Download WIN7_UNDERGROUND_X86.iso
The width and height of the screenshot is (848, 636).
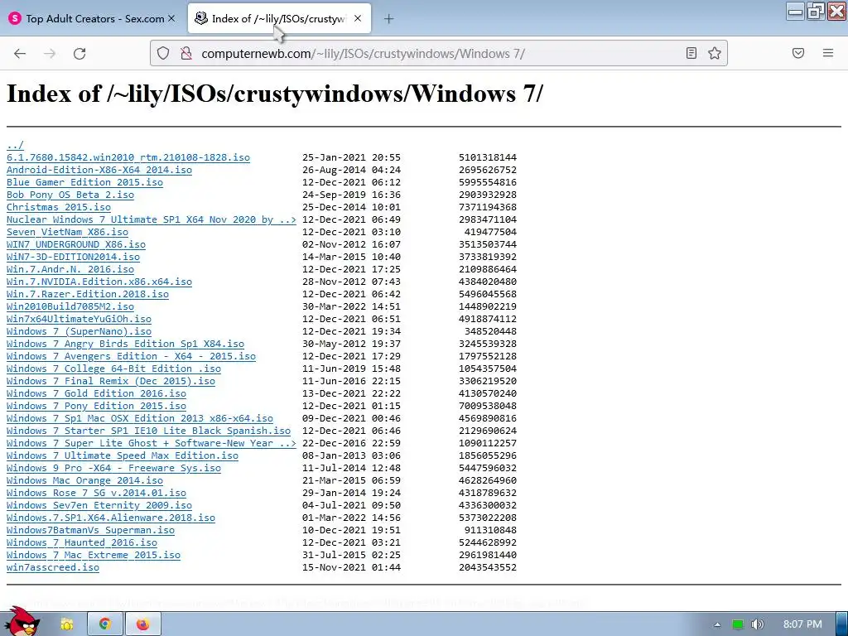(75, 244)
